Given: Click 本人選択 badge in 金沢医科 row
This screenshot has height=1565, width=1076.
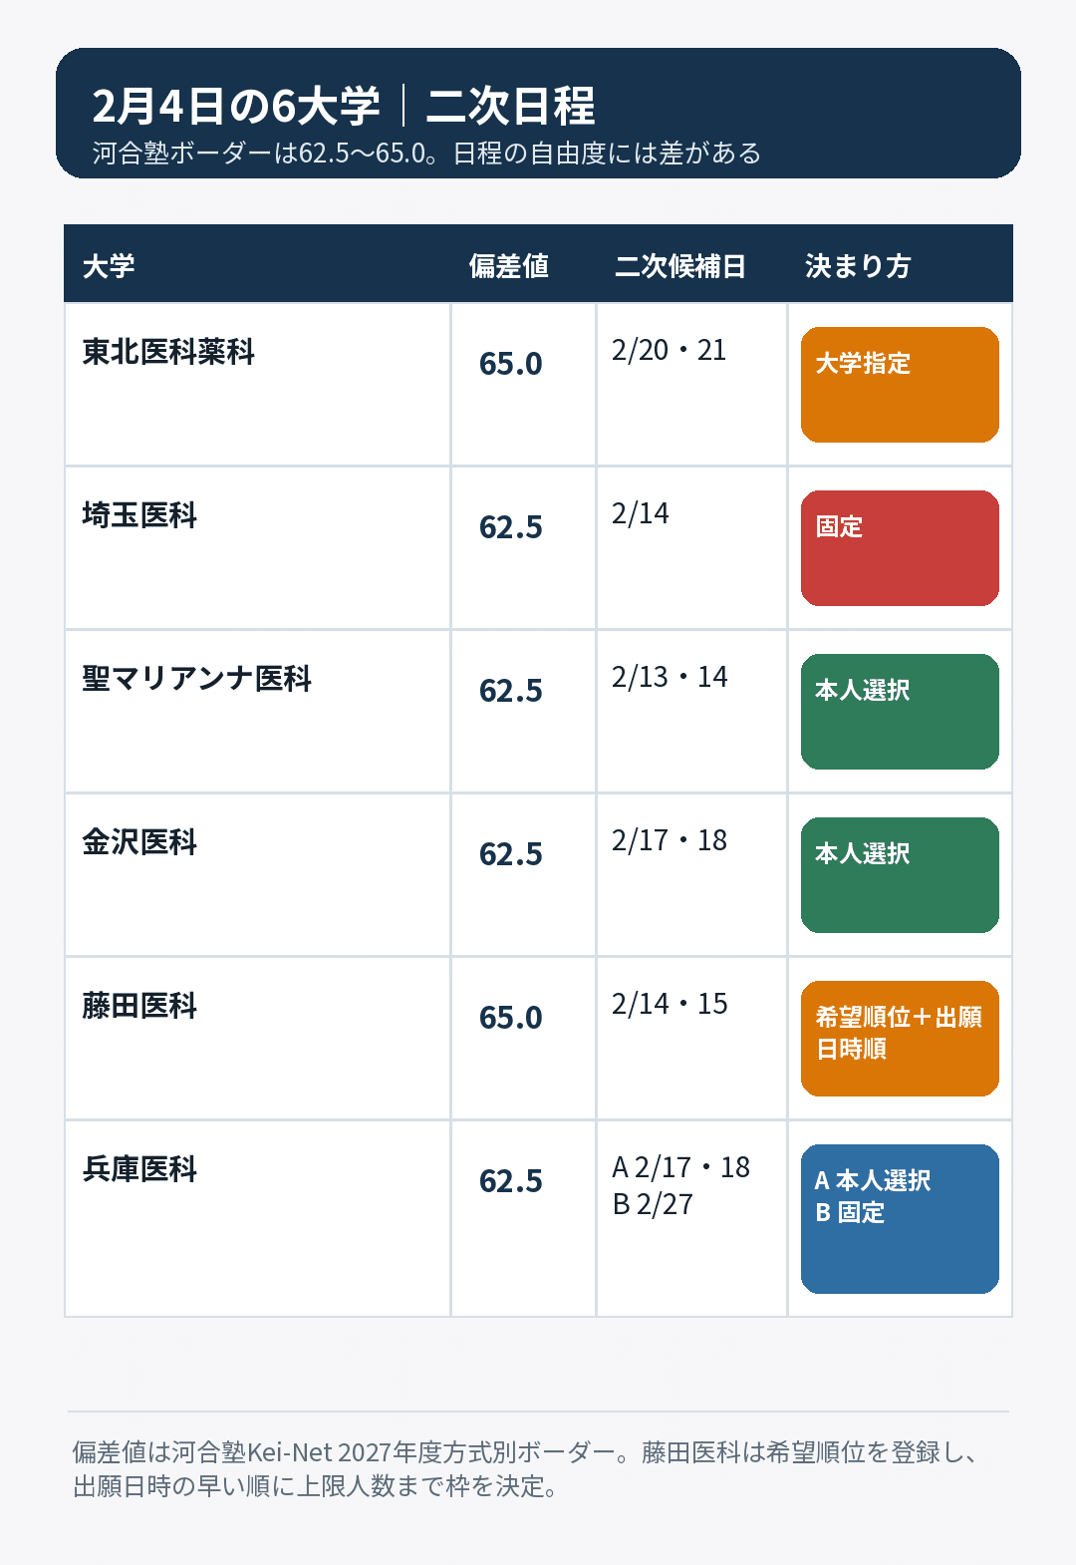Looking at the screenshot, I should (900, 875).
